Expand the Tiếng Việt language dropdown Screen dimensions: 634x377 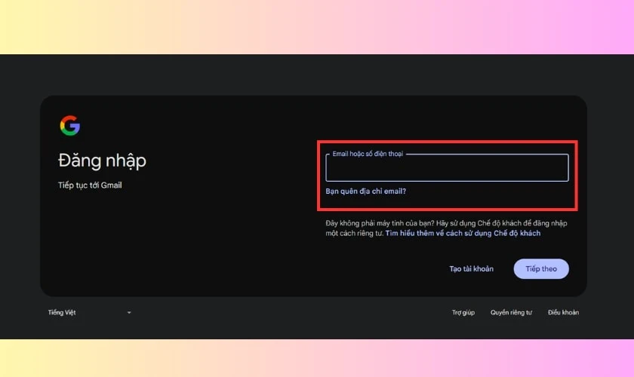[89, 312]
